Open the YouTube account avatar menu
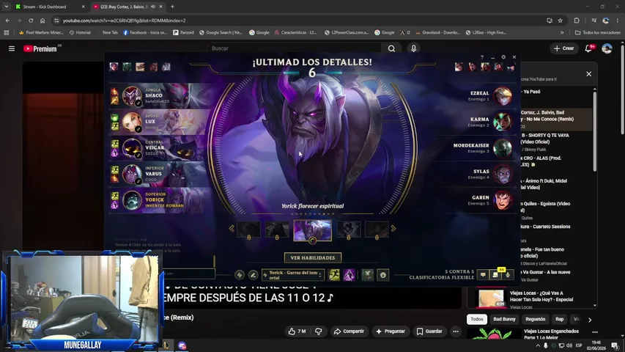625x352 pixels. coord(607,48)
